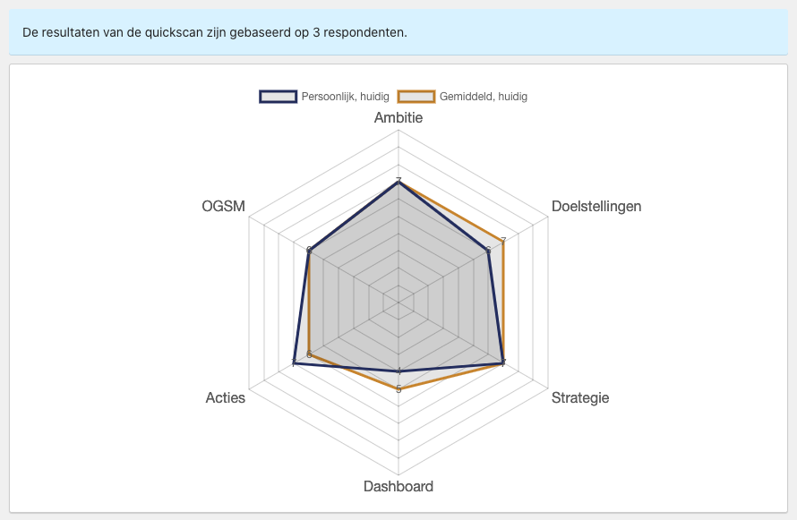Select the Doelstellingen axis label
The width and height of the screenshot is (797, 520).
(596, 206)
